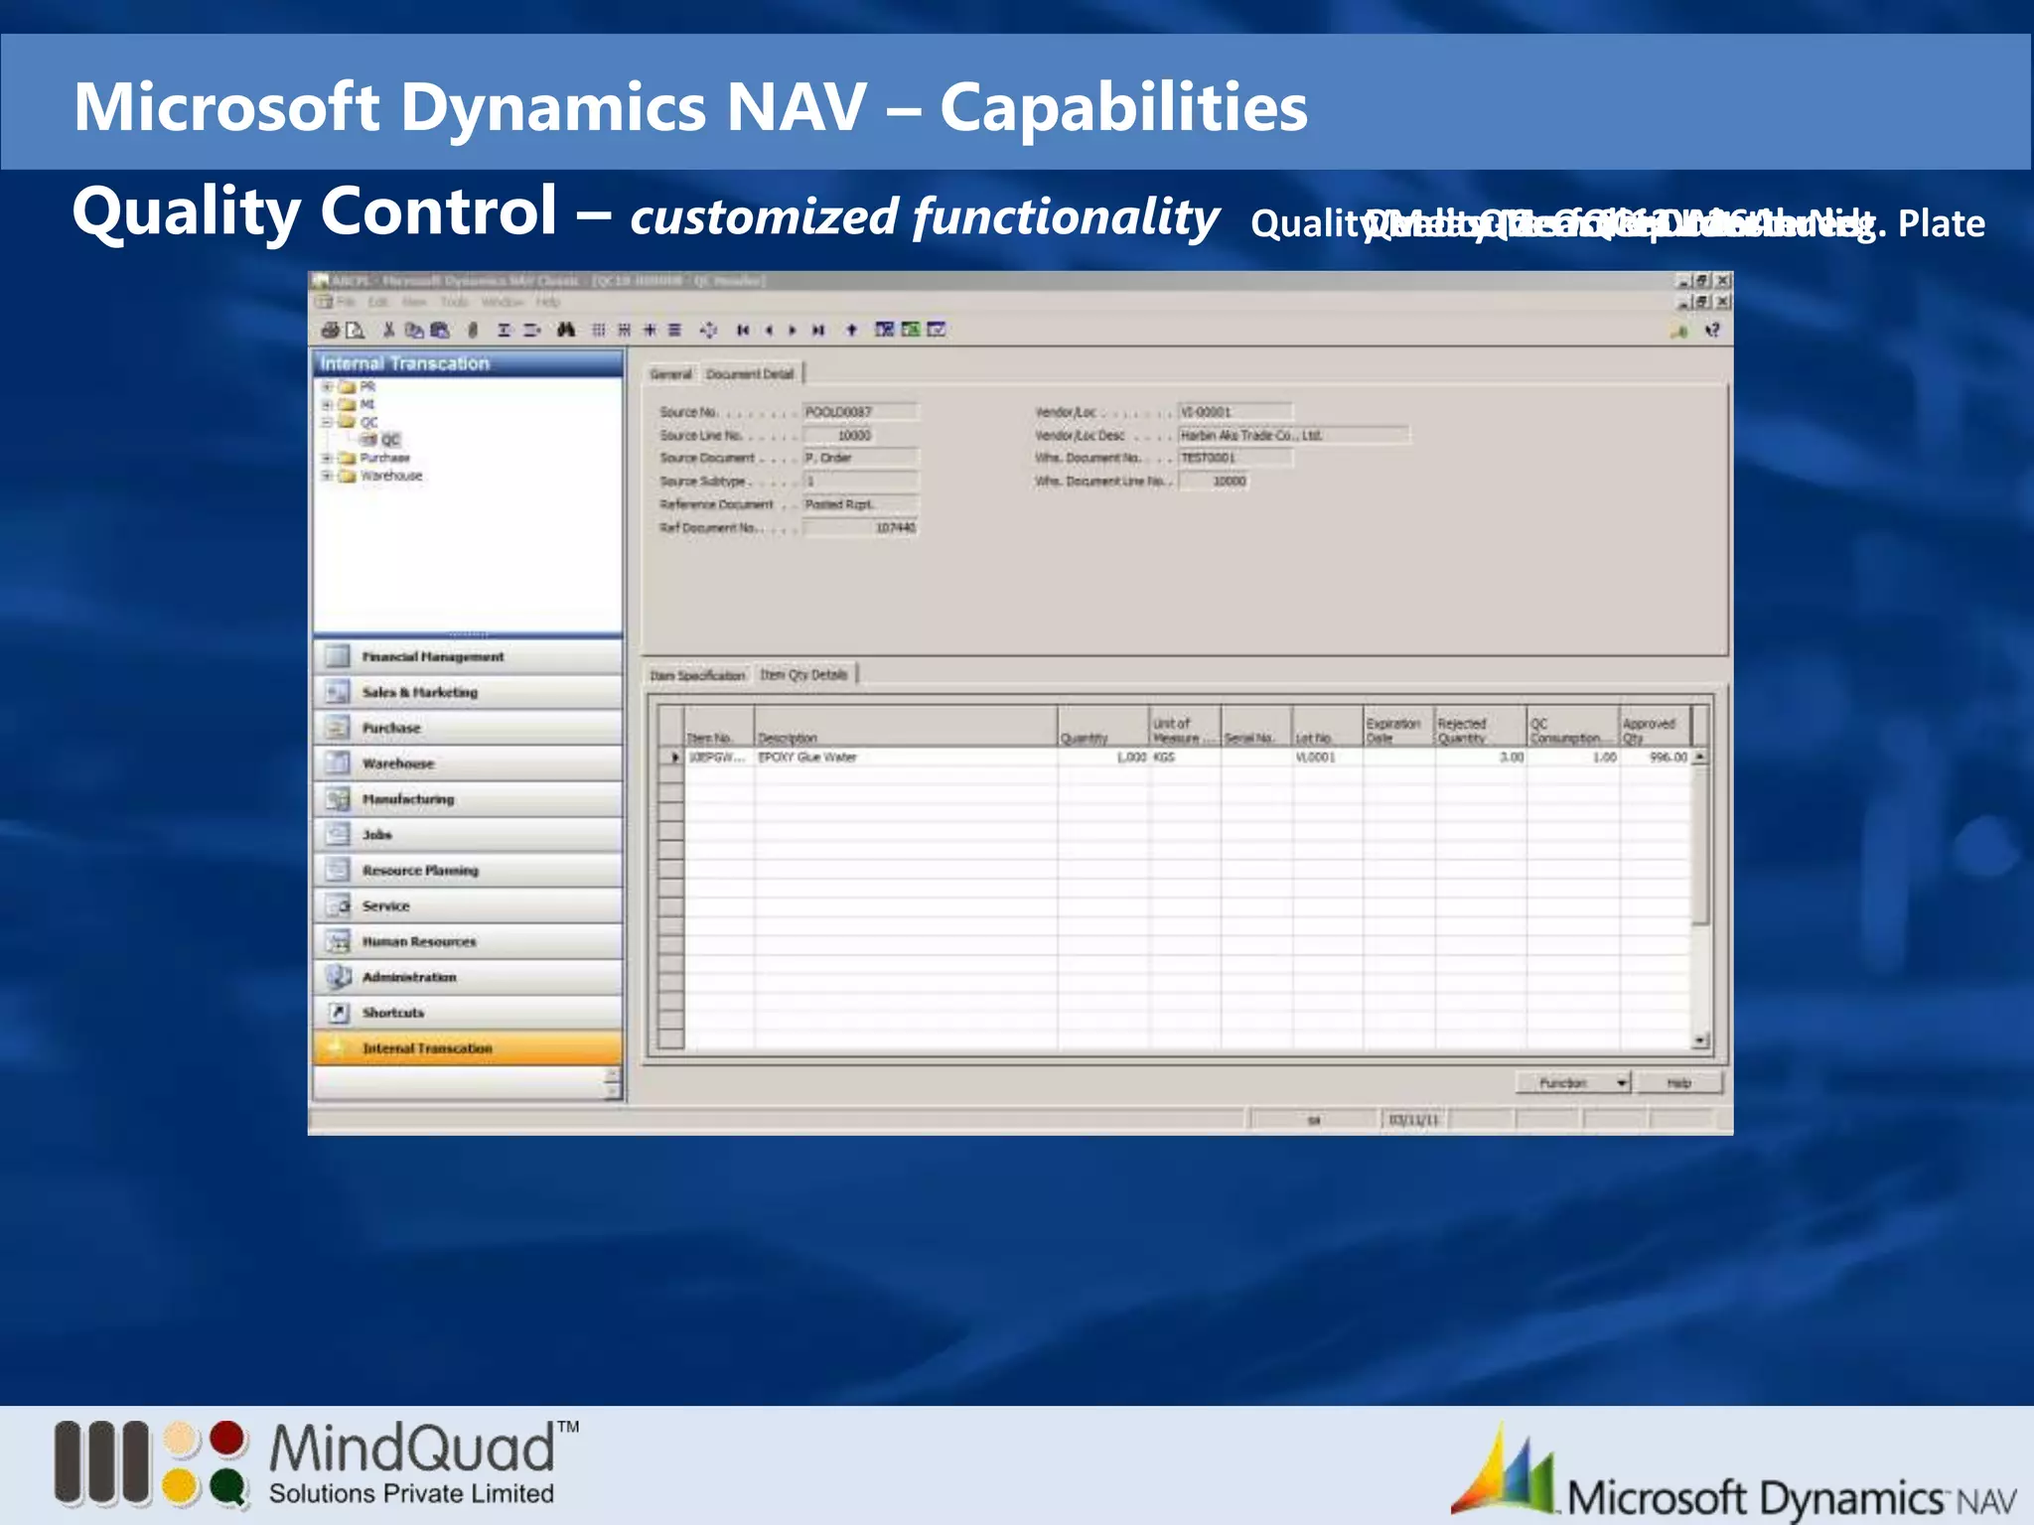Collapse the QC folder tree node
Viewport: 2034px width, 1525px height.
[327, 422]
